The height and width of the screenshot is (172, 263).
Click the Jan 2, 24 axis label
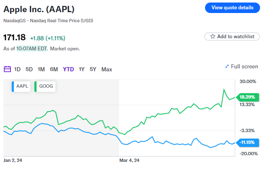click(13, 160)
